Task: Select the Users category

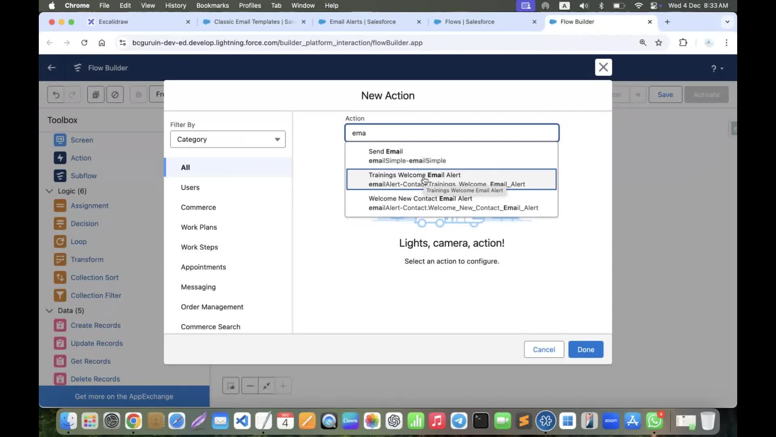Action: 228,187
